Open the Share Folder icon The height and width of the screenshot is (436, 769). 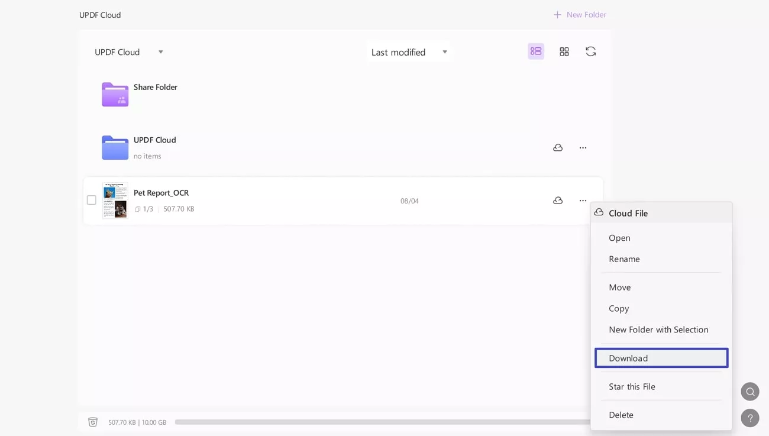[115, 95]
